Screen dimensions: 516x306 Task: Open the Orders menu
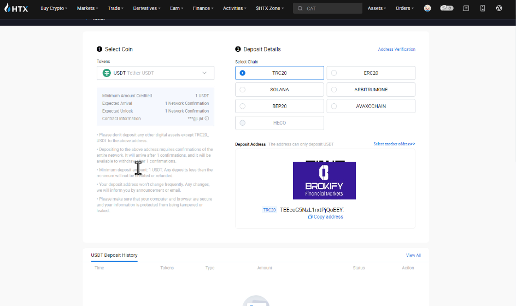coord(405,8)
